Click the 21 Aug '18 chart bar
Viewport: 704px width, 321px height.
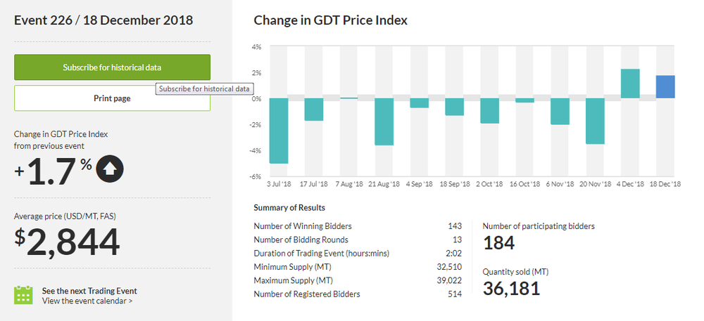point(384,122)
